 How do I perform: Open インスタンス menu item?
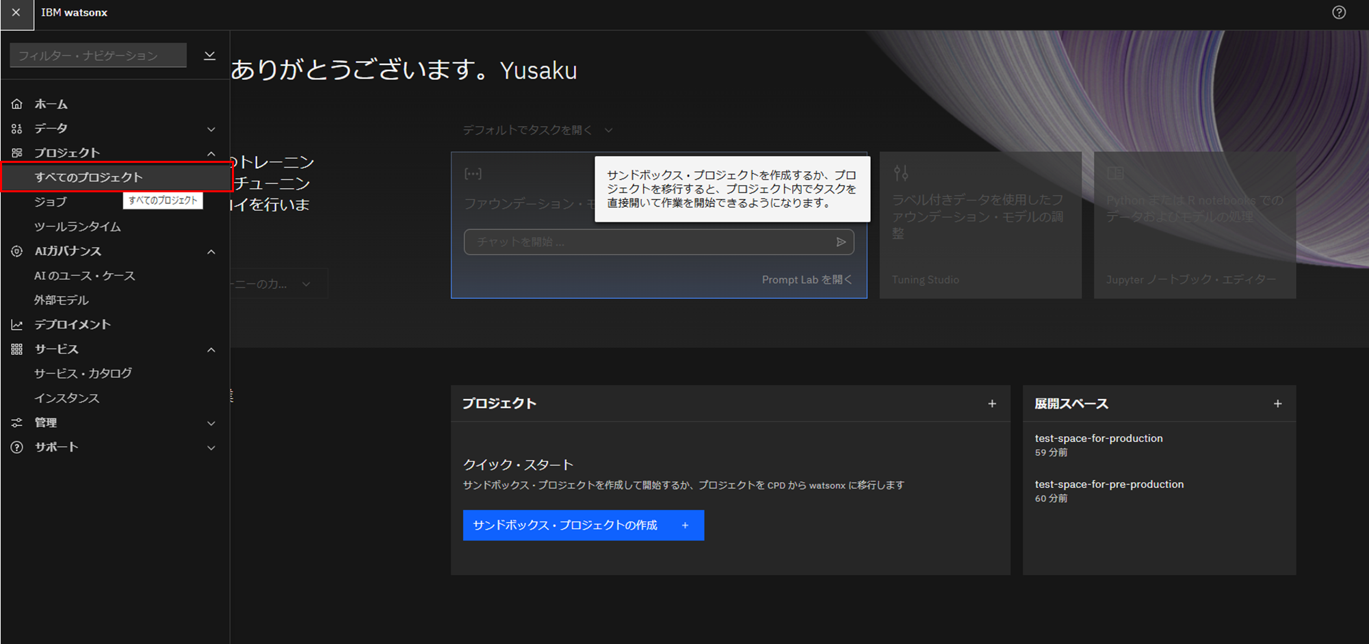(67, 398)
